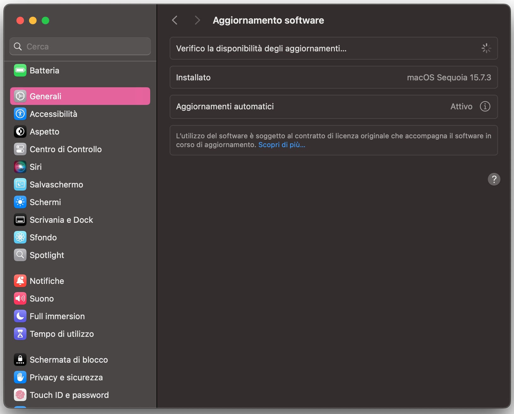Image resolution: width=514 pixels, height=414 pixels.
Task: Click inside the Cerca search field
Action: tap(80, 46)
